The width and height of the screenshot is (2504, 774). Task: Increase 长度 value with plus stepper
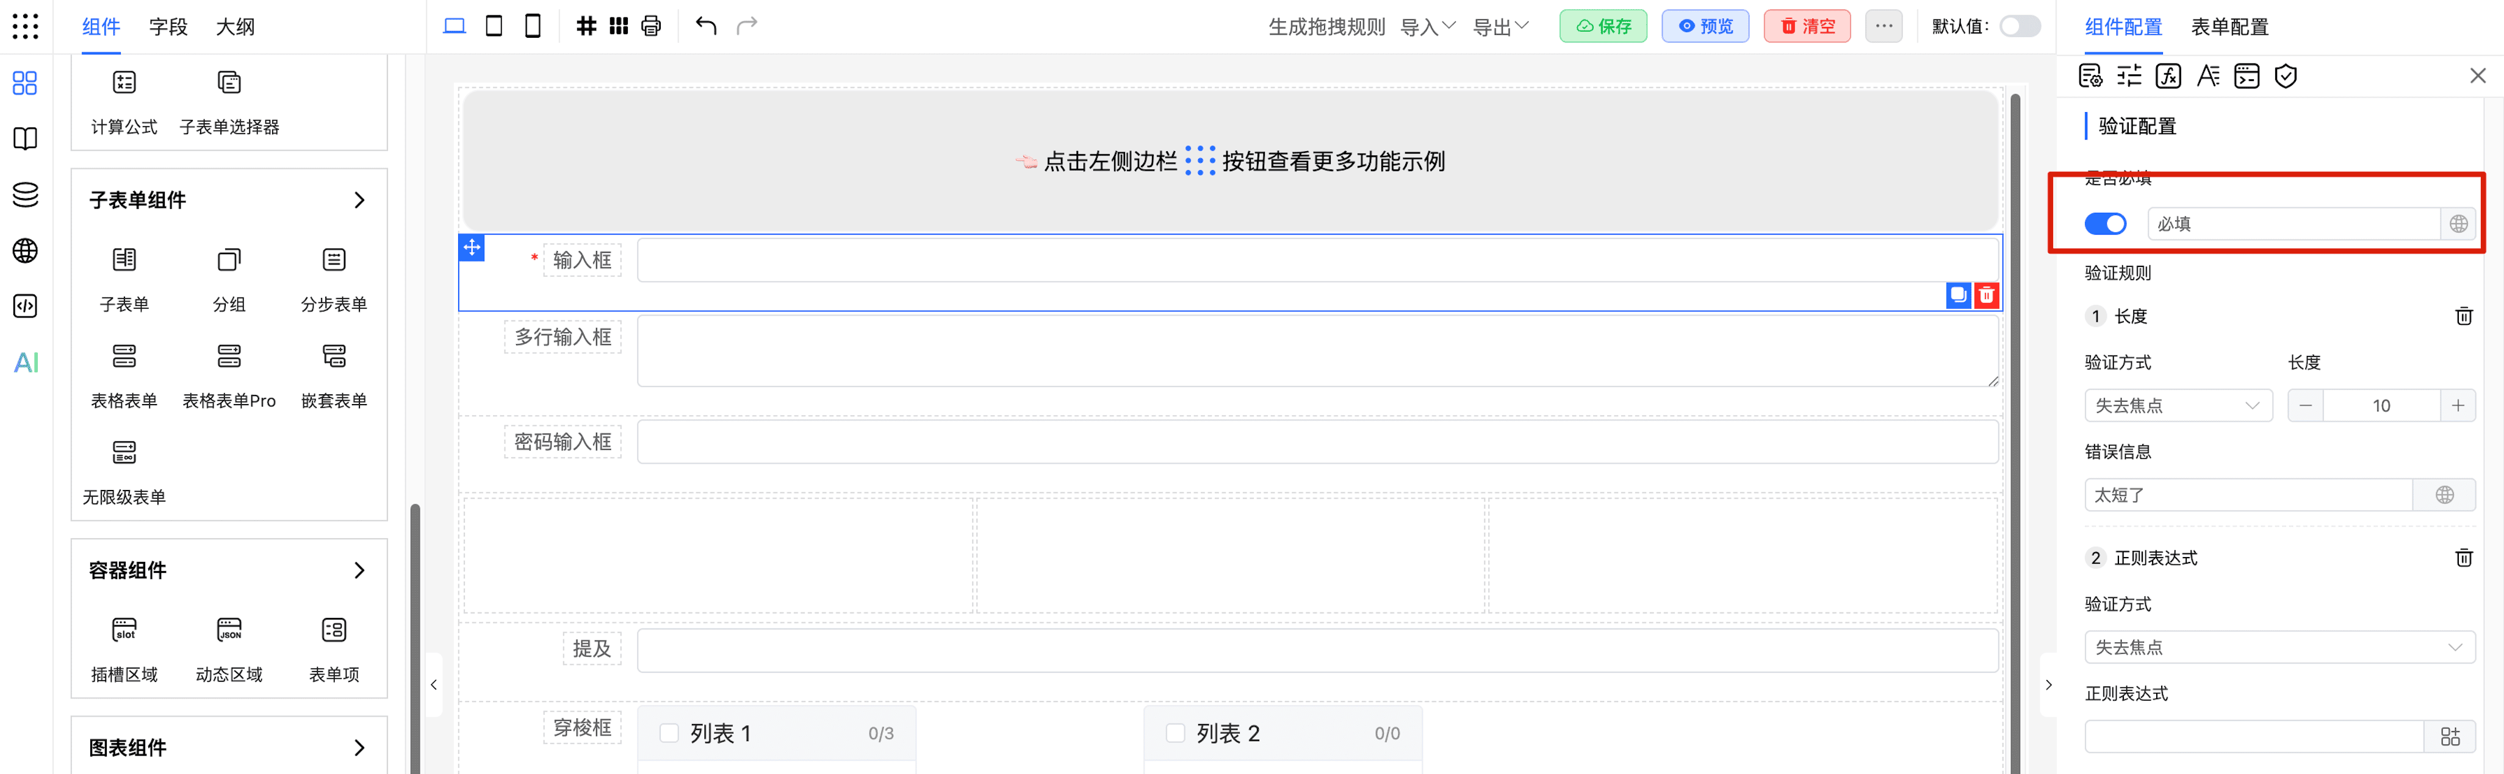pos(2458,406)
